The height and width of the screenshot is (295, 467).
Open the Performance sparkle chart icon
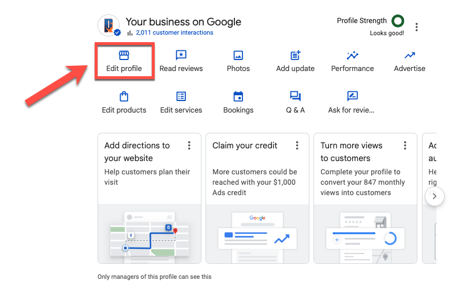352,55
